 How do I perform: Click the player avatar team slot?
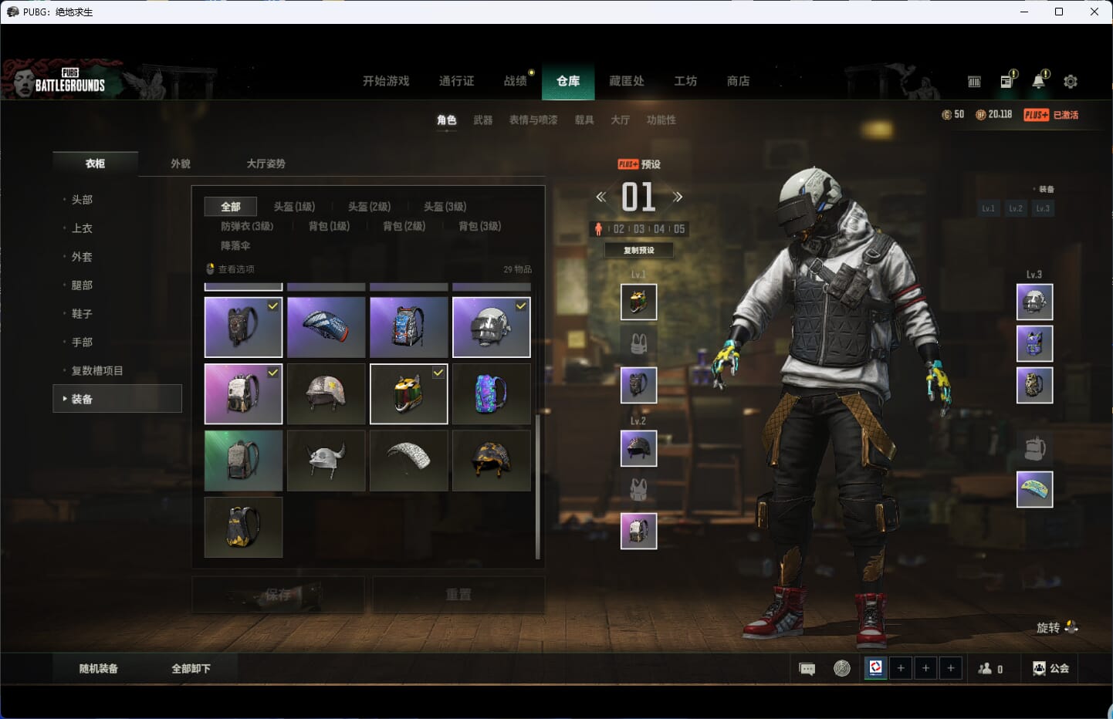(x=875, y=668)
